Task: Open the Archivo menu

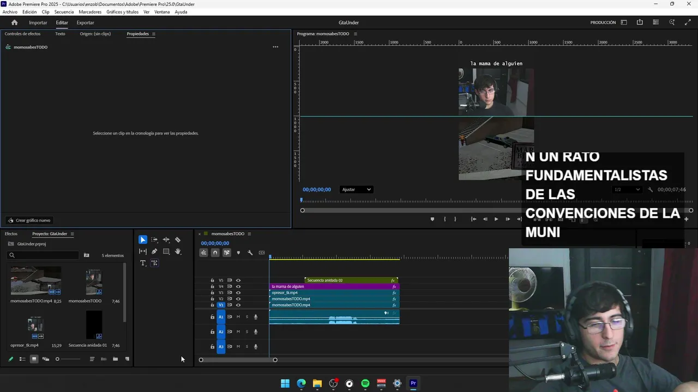Action: click(10, 12)
